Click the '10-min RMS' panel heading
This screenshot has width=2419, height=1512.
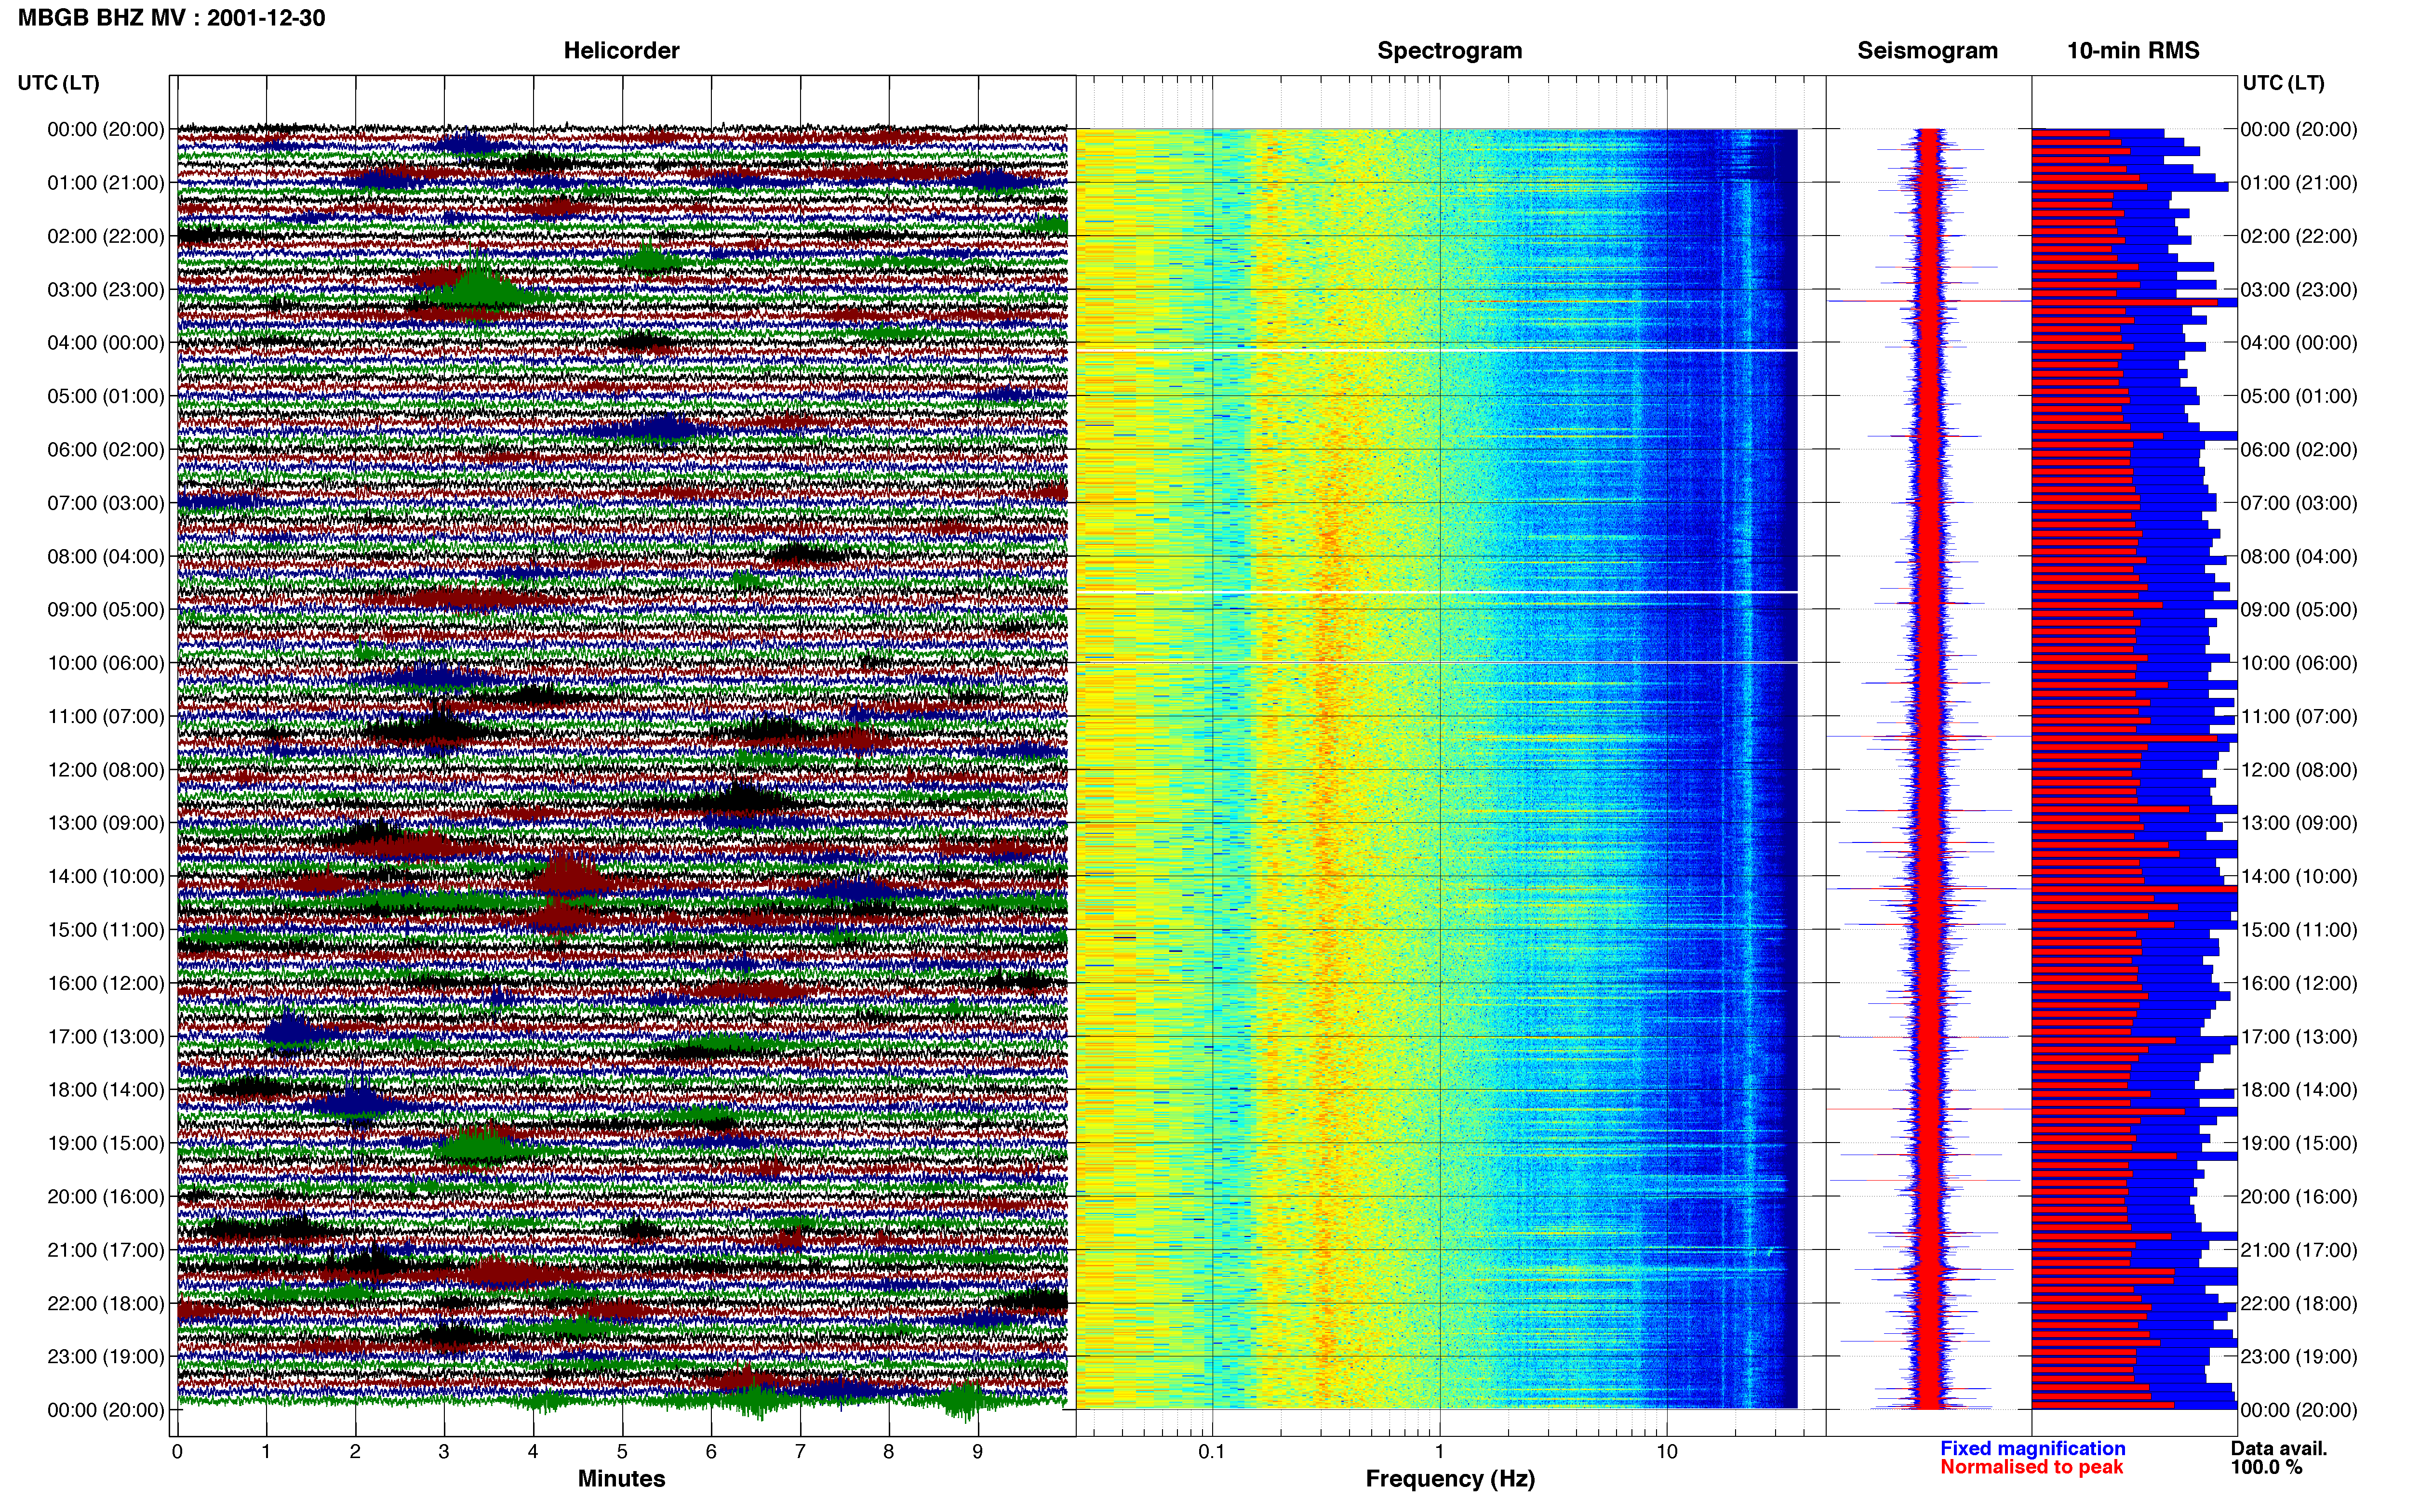click(x=2133, y=51)
